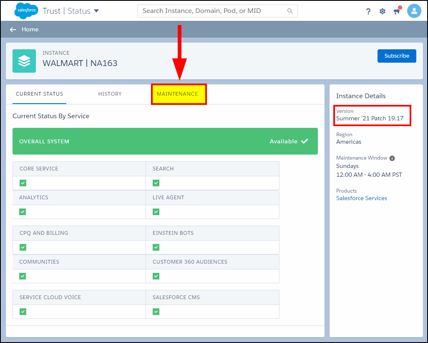Screen dimensions: 428x343
Task: Focus the Search Instance, Domain, Pod field
Action: coord(217,11)
